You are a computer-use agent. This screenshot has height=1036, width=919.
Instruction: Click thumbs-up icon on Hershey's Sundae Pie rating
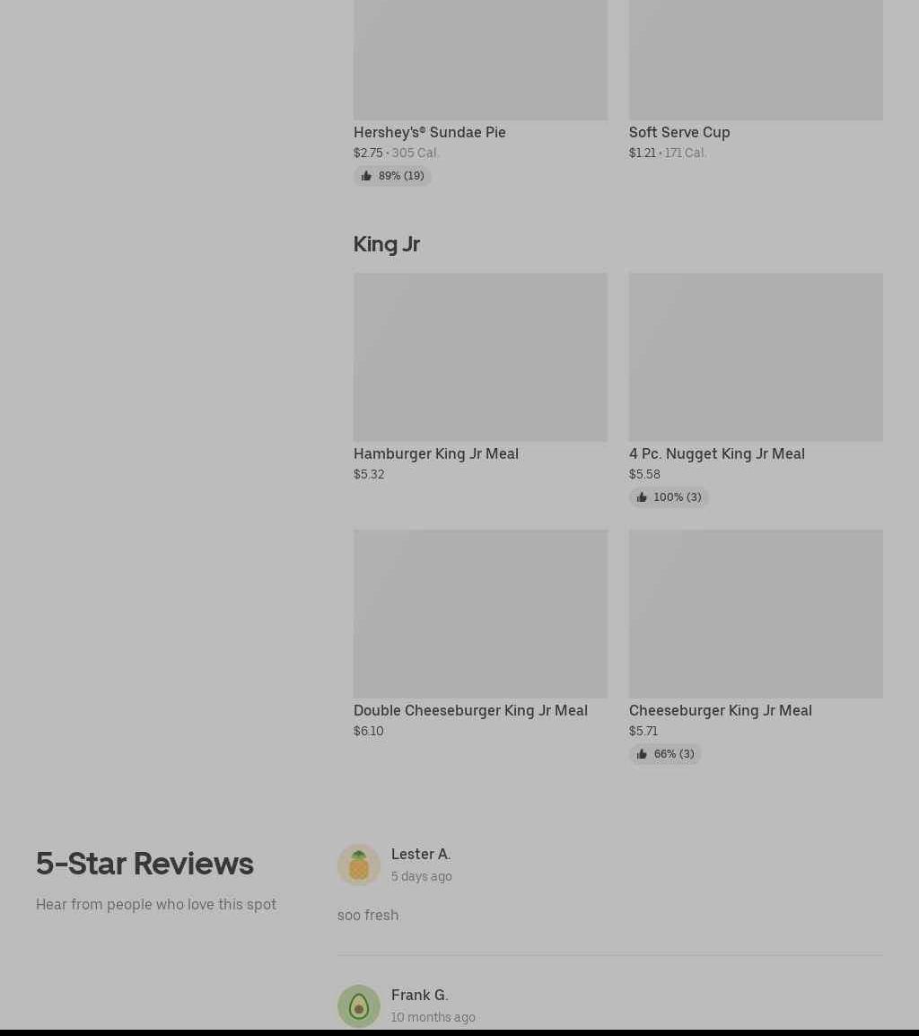tap(366, 176)
